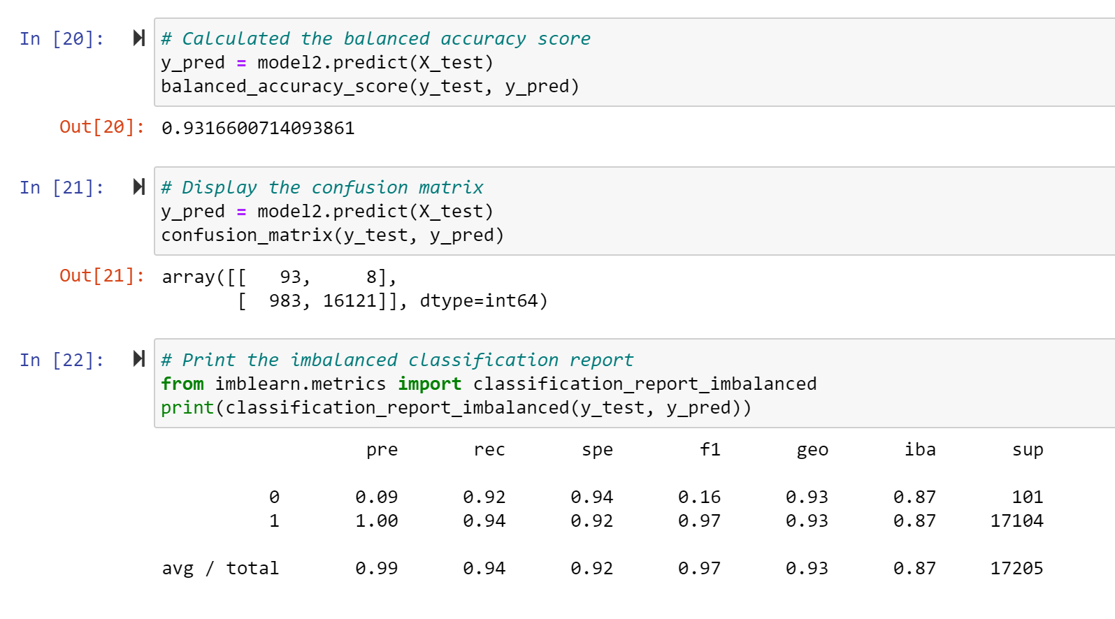Click the support value 17104

pyautogui.click(x=1016, y=520)
